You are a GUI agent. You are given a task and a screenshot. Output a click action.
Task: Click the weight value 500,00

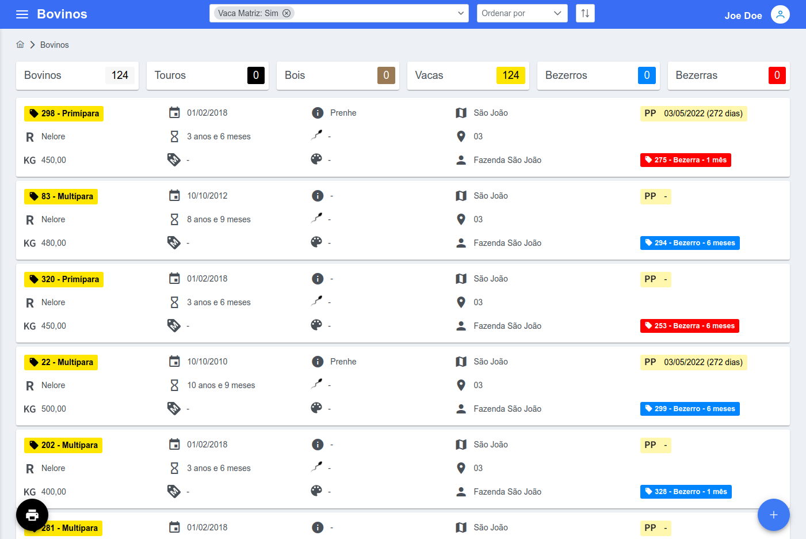(54, 409)
